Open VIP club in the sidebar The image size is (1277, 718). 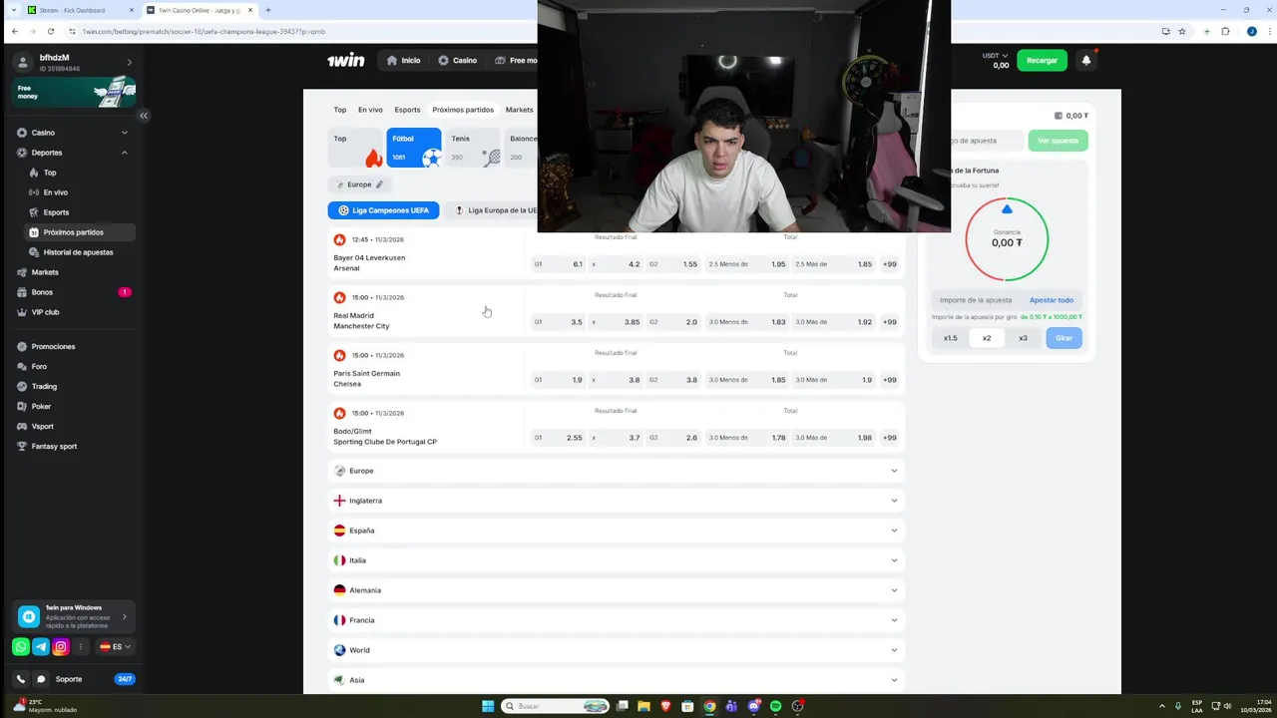click(x=75, y=312)
